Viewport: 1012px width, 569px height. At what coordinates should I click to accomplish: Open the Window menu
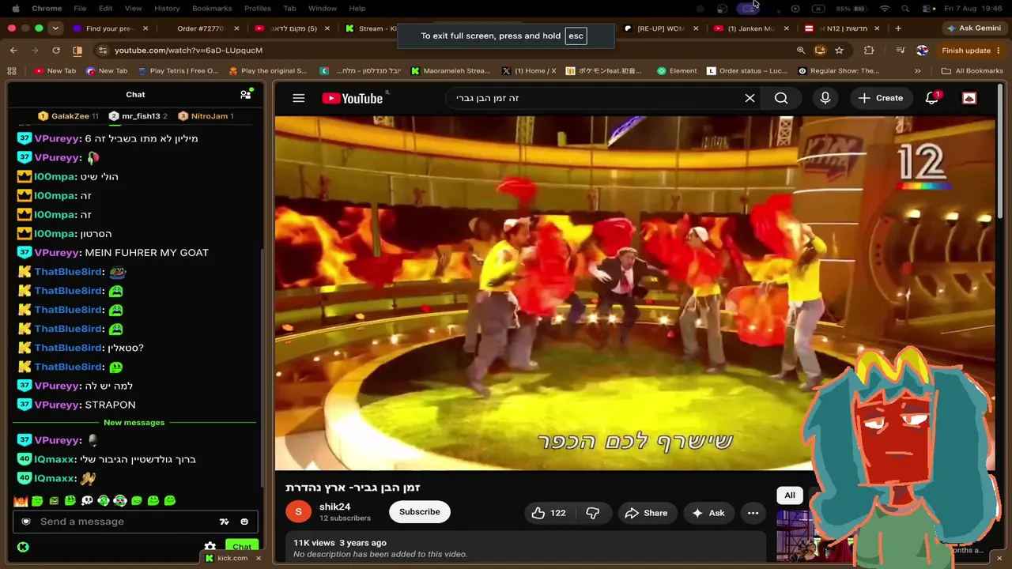click(323, 9)
